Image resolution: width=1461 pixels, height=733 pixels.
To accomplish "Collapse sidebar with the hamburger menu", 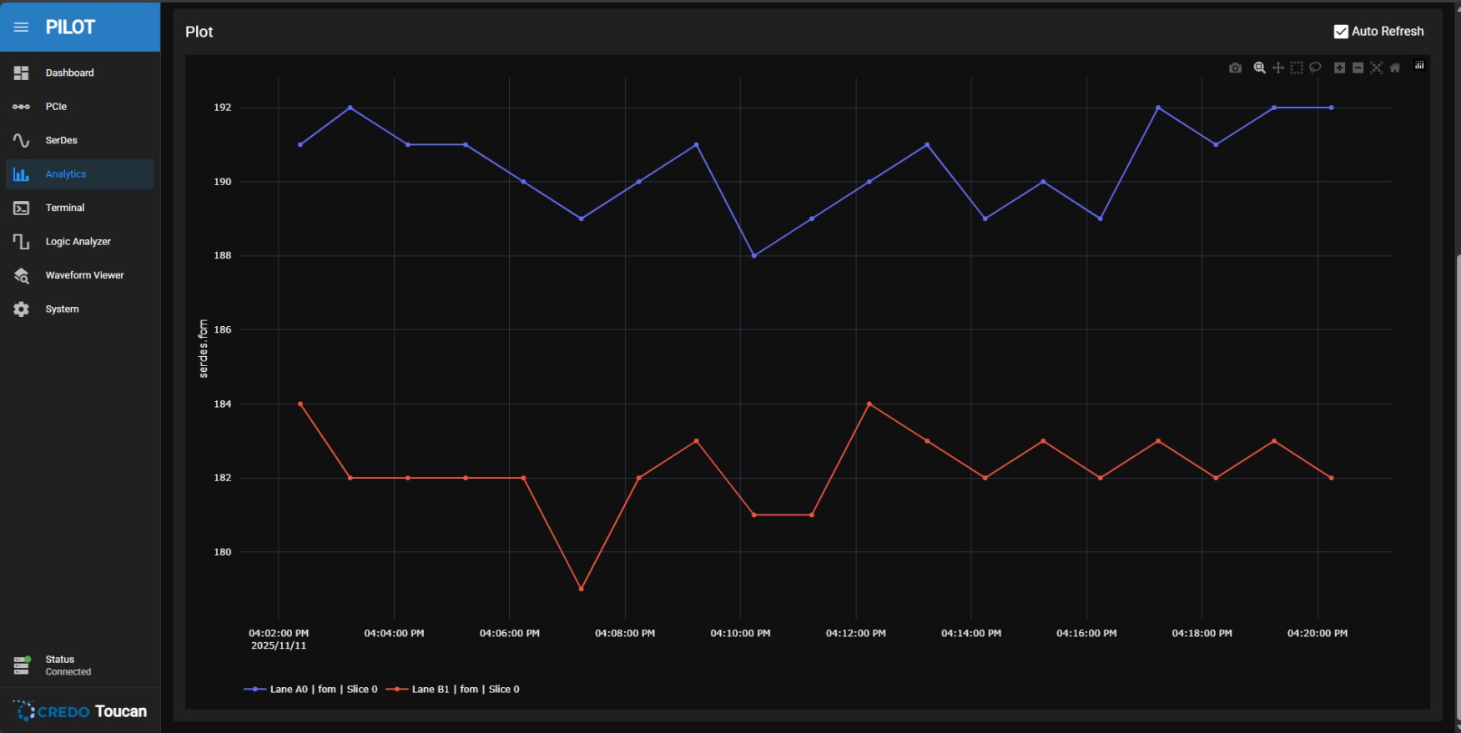I will click(x=22, y=27).
